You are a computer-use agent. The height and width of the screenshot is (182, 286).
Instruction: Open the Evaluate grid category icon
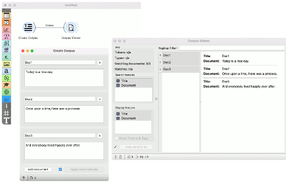click(7, 44)
